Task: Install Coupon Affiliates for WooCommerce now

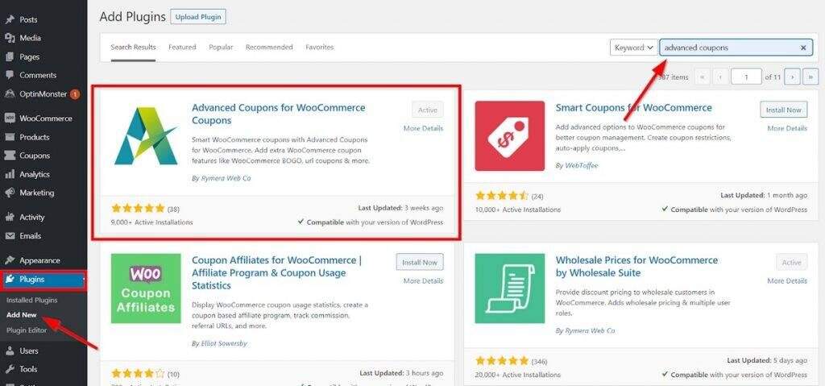Action: [420, 262]
